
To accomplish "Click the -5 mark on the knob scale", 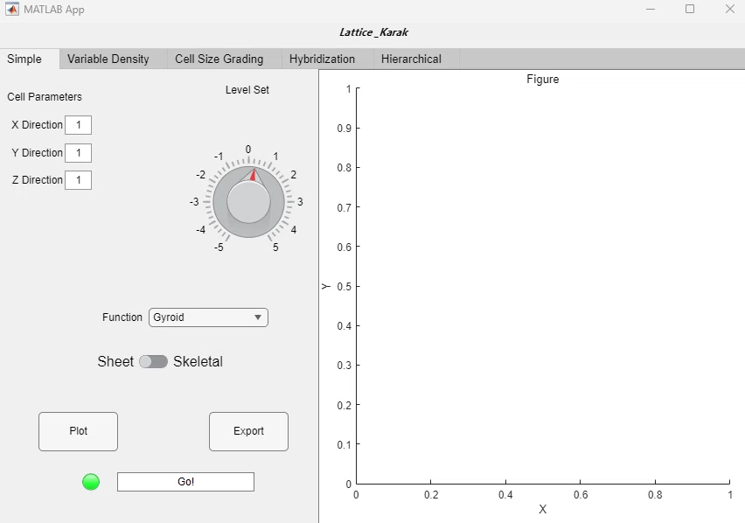I will [x=219, y=247].
